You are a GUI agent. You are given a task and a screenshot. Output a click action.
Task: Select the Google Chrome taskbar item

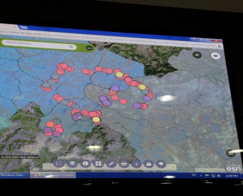click(x=53, y=175)
